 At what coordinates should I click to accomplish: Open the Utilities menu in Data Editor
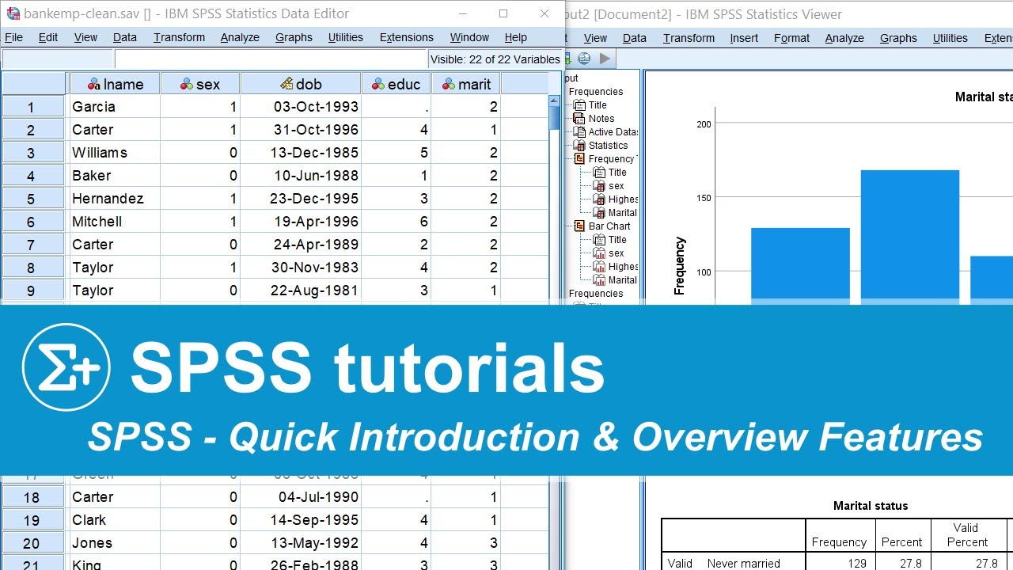point(346,37)
